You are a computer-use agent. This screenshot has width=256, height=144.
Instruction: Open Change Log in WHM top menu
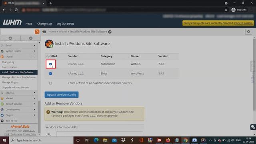pyautogui.click(x=44, y=24)
